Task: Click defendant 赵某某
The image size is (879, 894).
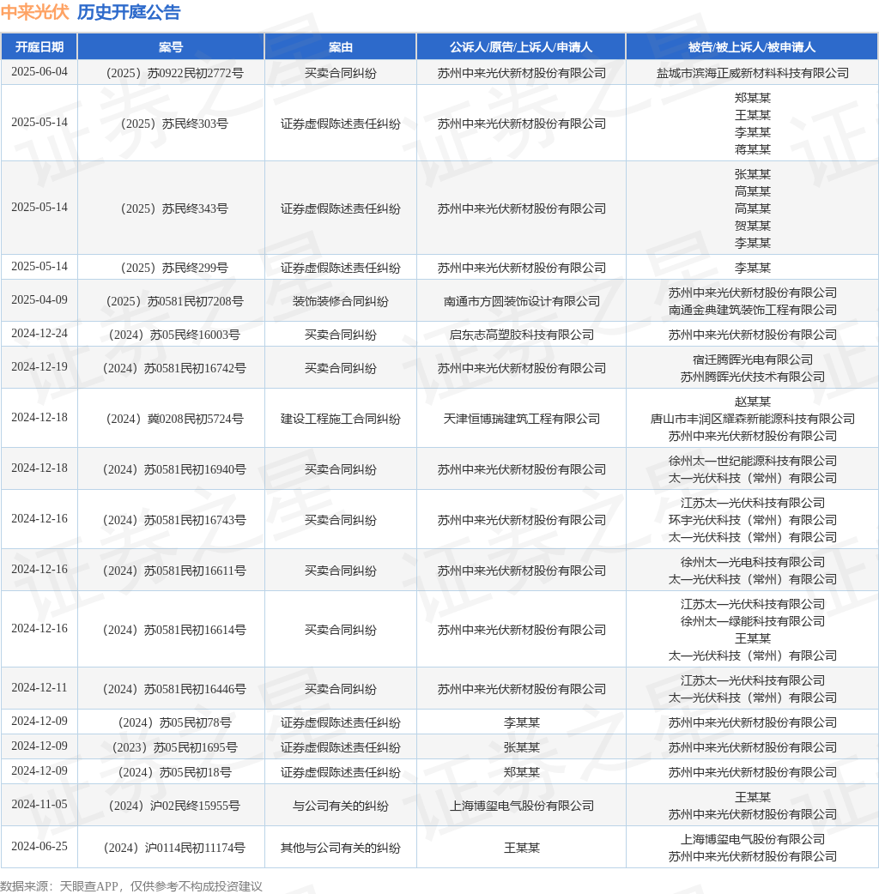Action: (752, 402)
